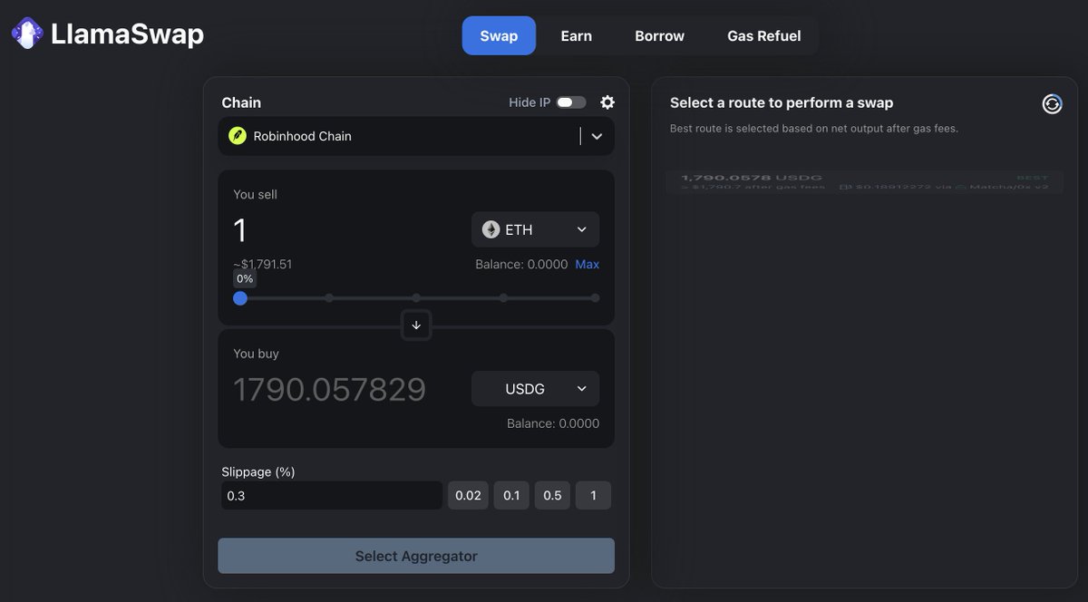Click the 25% mark on amount slider
Image resolution: width=1088 pixels, height=602 pixels.
[x=329, y=297]
